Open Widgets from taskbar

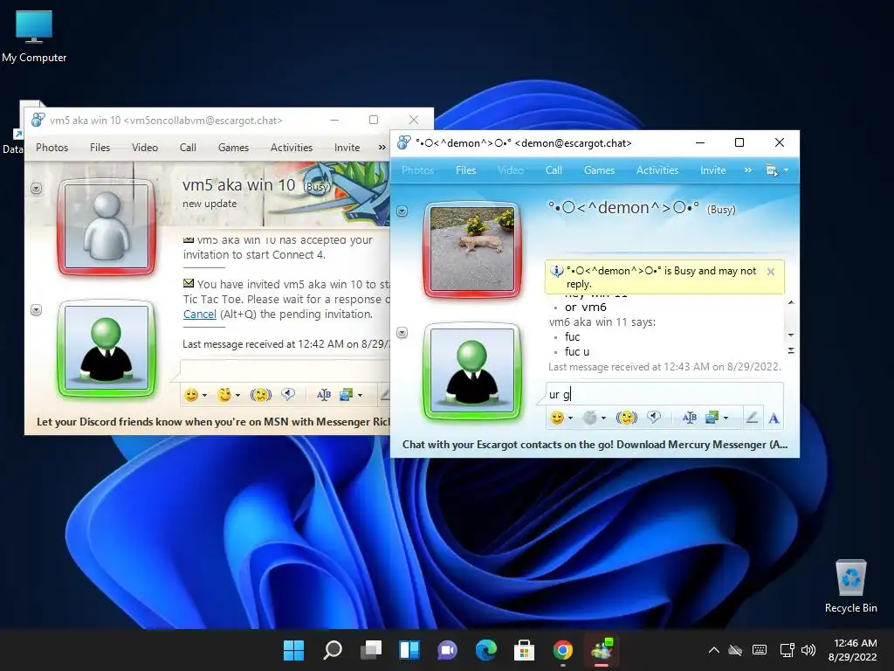[x=409, y=650]
